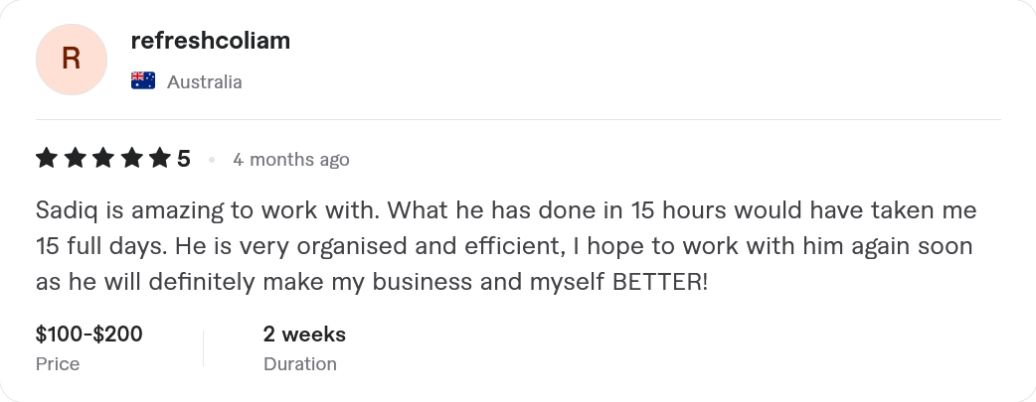Click the Australian flag icon
Screen dimensions: 1036x402
click(x=143, y=81)
